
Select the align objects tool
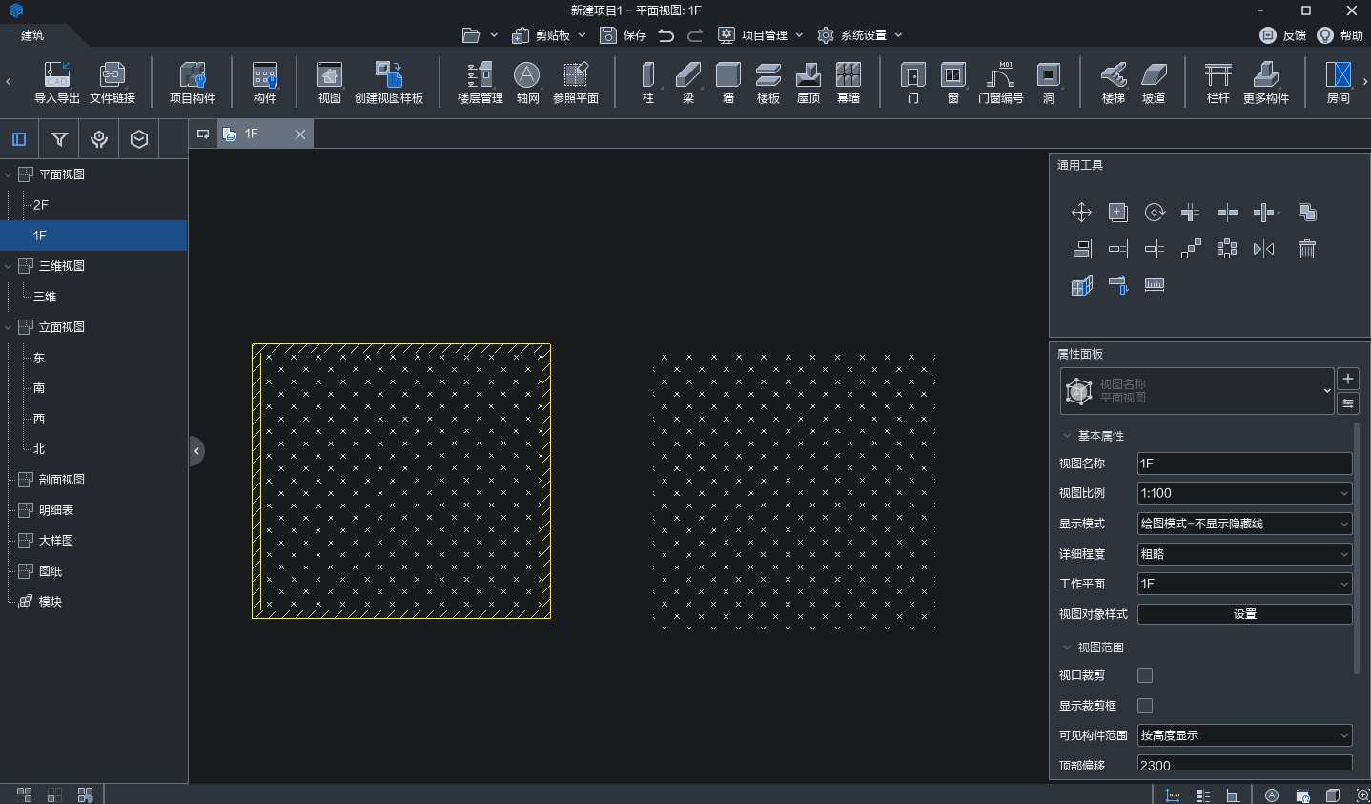click(1082, 249)
